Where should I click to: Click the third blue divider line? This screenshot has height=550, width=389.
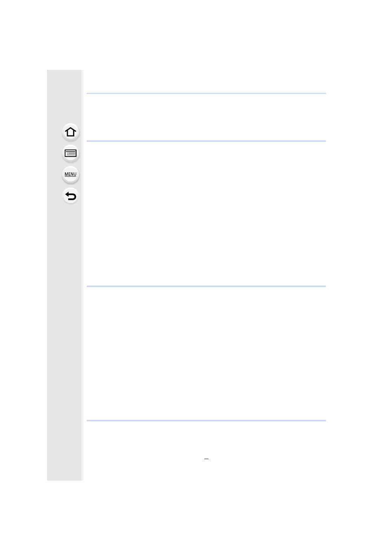tap(206, 286)
